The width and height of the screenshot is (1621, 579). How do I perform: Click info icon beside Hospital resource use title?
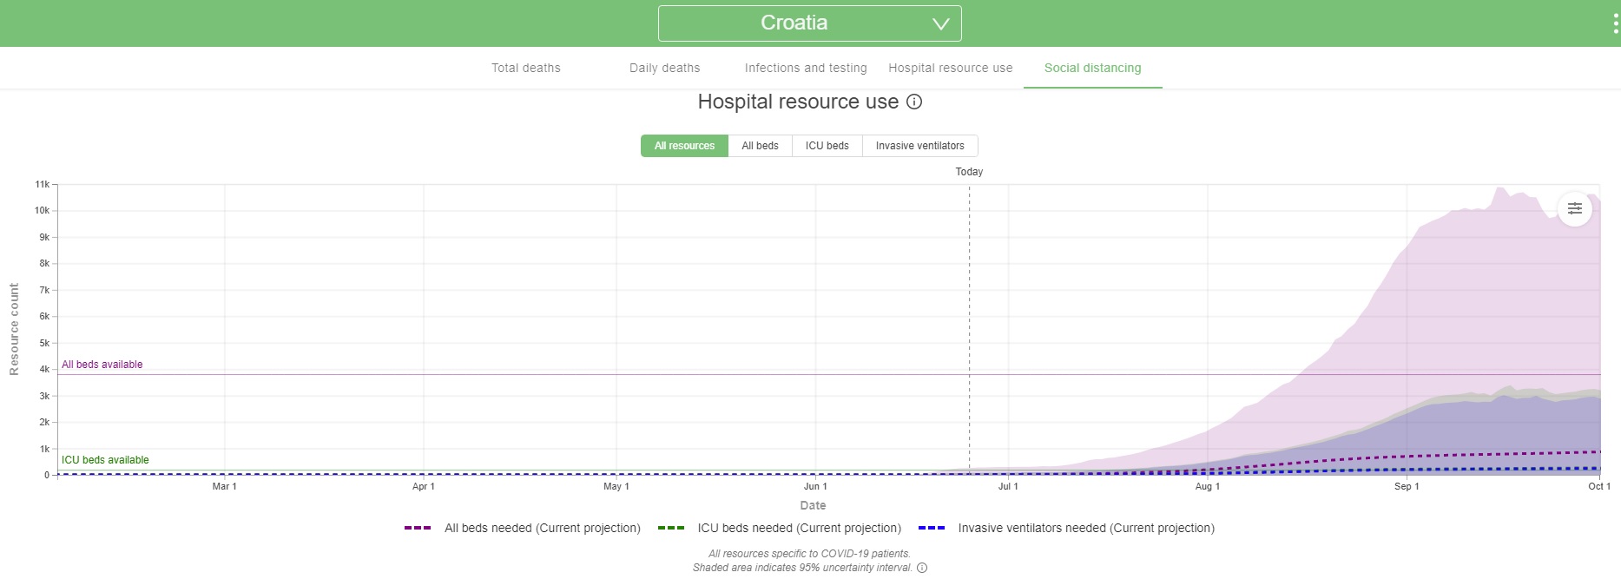tap(914, 102)
